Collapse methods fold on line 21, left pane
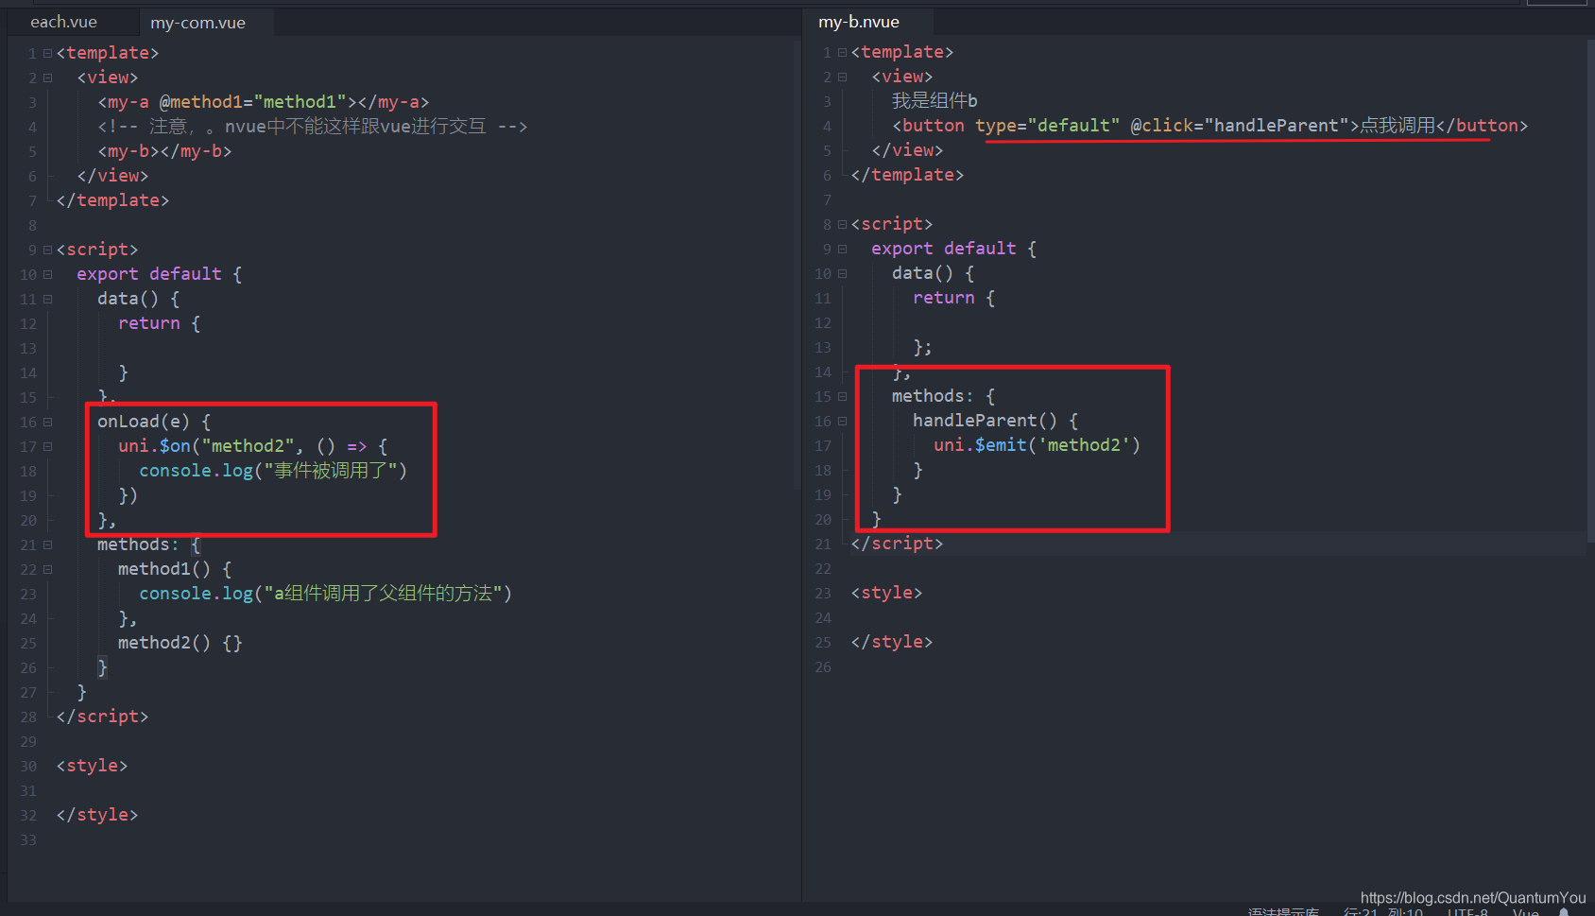 (x=47, y=545)
